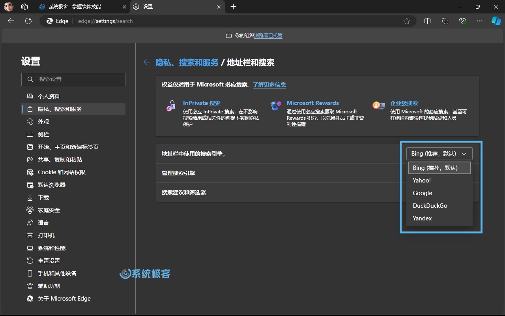The width and height of the screenshot is (505, 316).
Task: Click the Edge label in address bar
Action: [58, 21]
